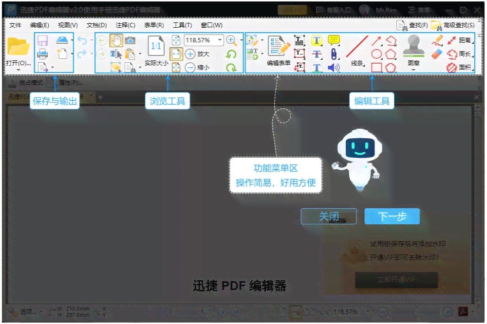Click the Print icon
The height and width of the screenshot is (324, 487).
(x=42, y=54)
